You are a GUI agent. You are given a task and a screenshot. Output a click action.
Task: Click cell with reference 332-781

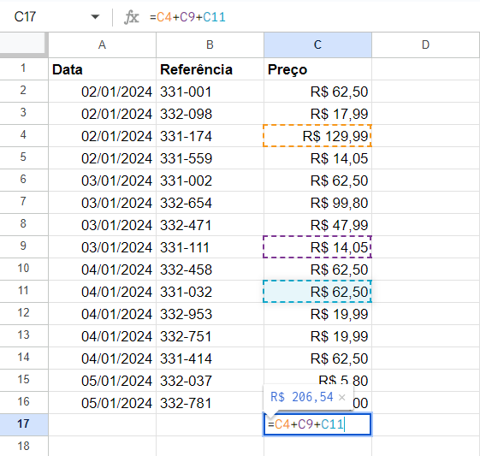pyautogui.click(x=210, y=403)
